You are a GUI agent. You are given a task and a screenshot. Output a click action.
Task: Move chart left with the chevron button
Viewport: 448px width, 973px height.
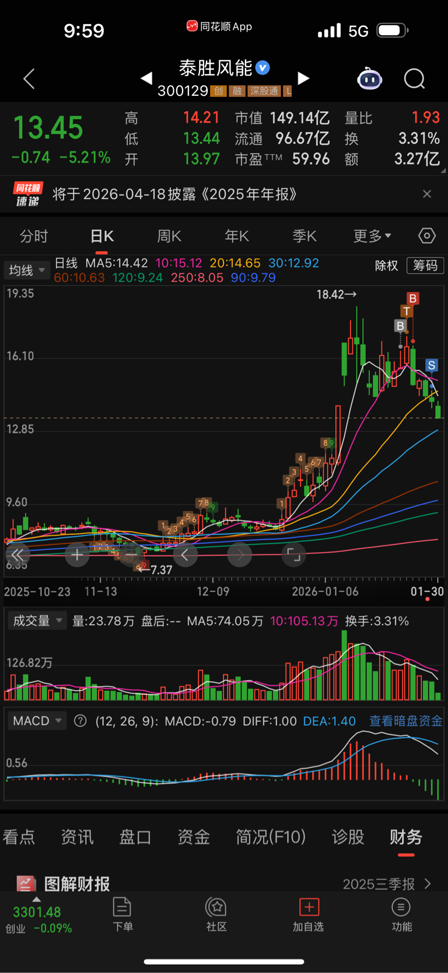click(x=185, y=555)
